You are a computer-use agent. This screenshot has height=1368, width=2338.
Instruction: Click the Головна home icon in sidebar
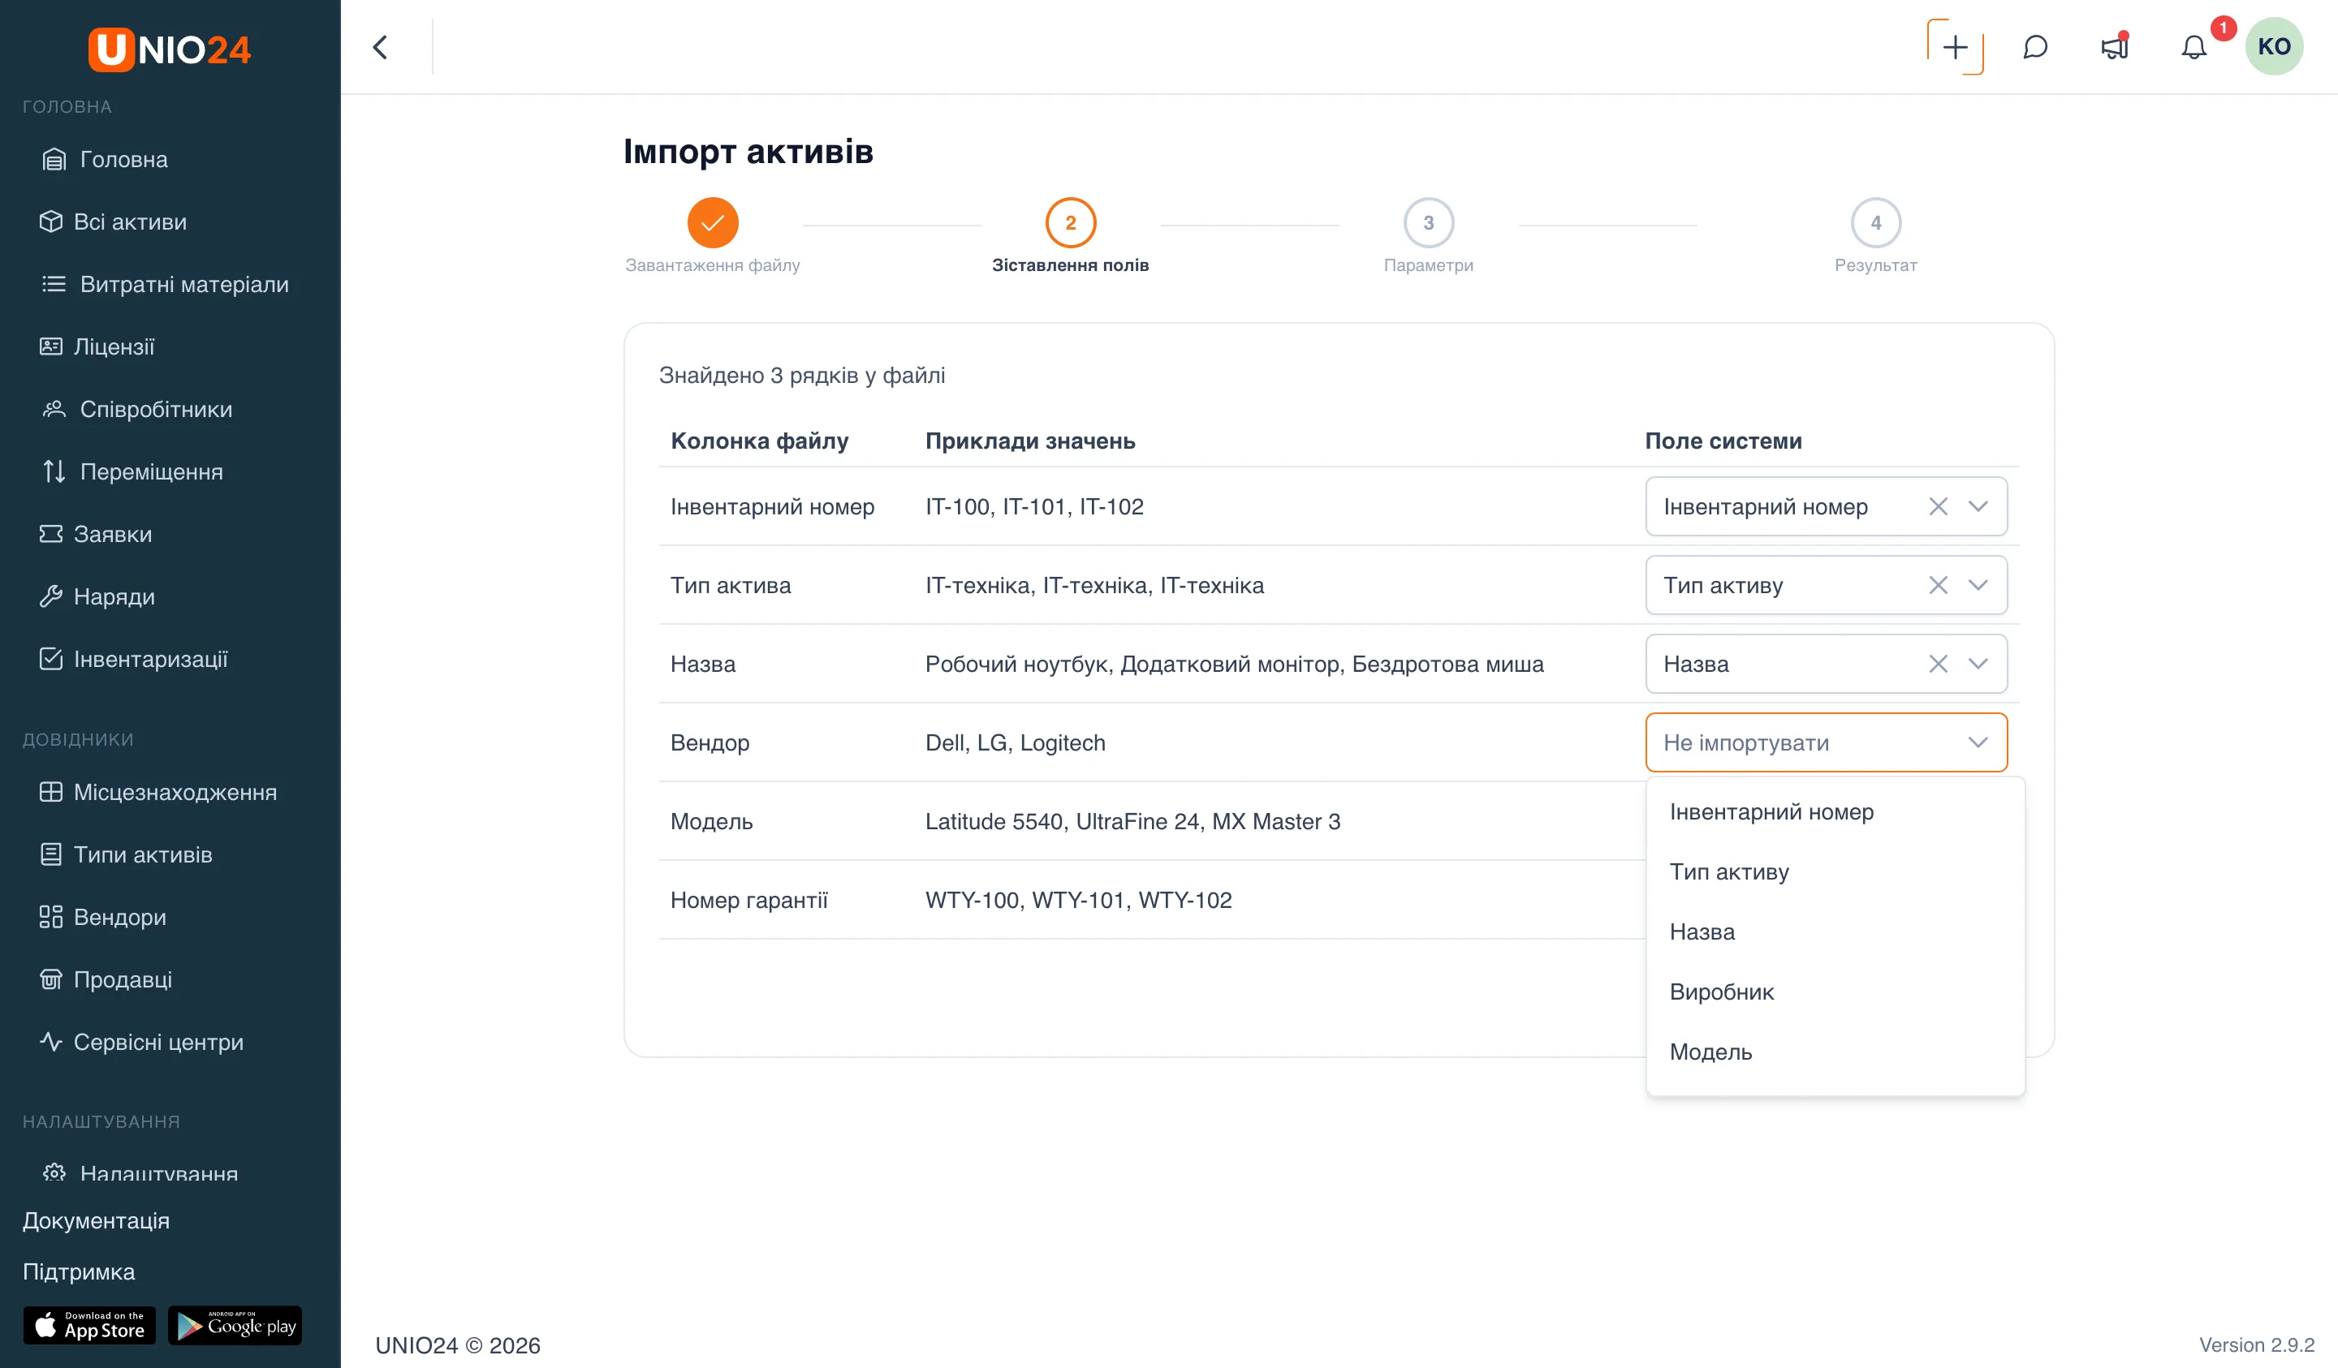[x=54, y=160]
